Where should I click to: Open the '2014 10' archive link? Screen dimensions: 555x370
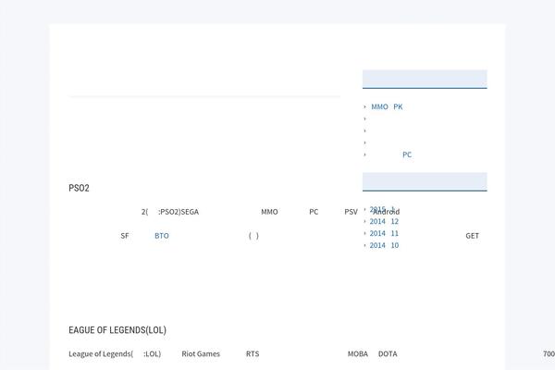click(x=384, y=245)
